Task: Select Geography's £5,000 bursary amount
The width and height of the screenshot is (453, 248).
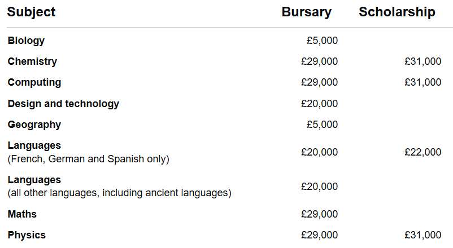Action: pos(322,125)
